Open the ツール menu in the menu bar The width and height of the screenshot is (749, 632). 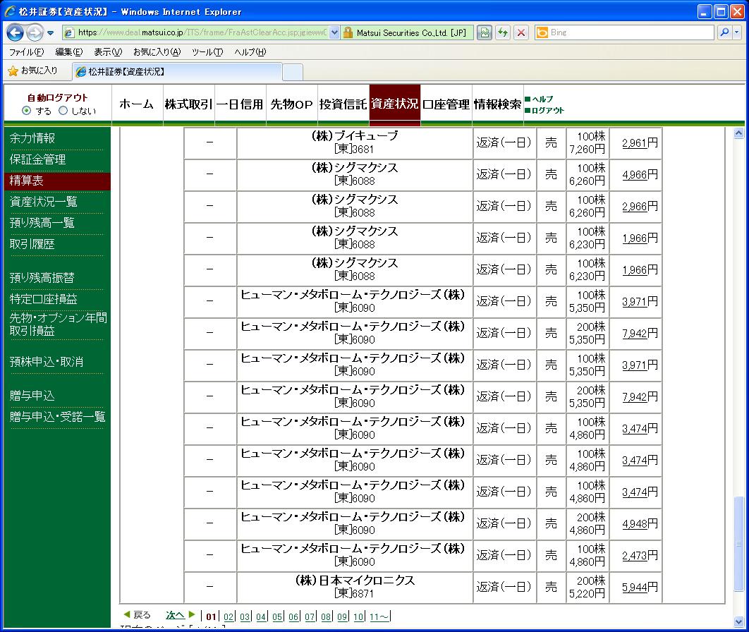coord(207,52)
